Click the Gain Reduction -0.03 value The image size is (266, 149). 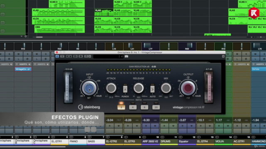tap(153, 67)
